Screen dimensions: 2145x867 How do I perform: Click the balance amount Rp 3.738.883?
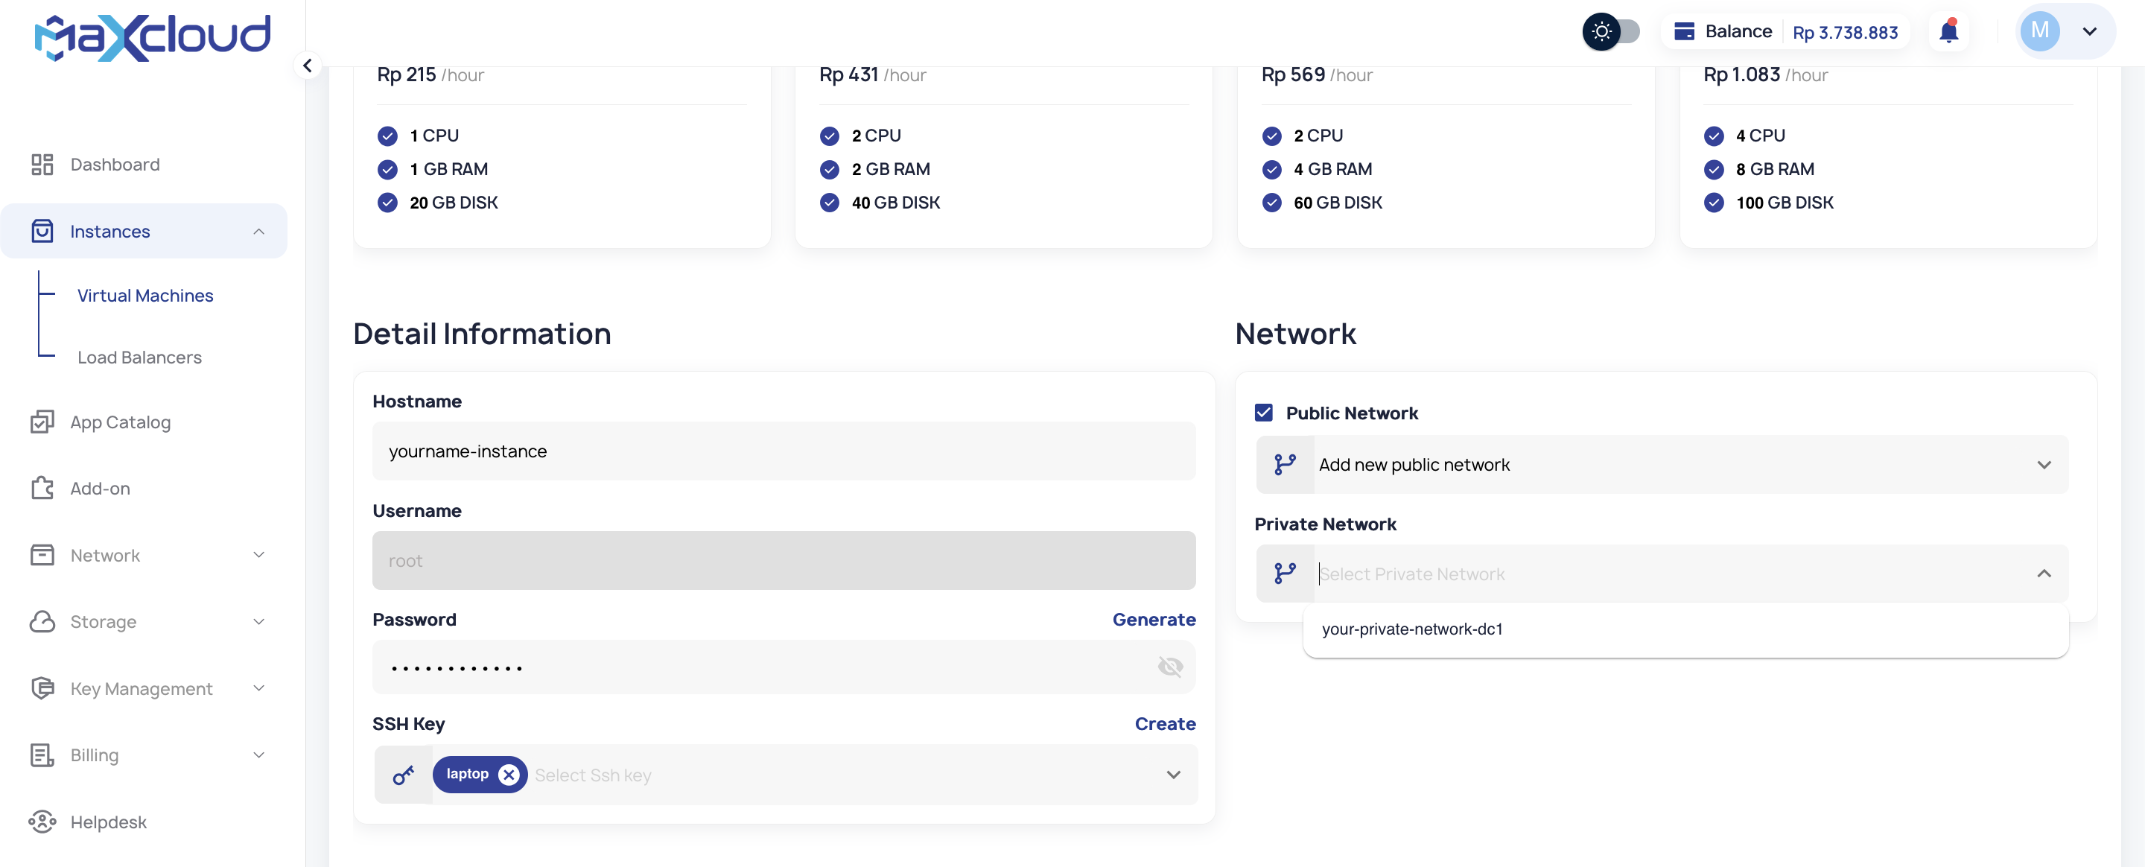1846,33
